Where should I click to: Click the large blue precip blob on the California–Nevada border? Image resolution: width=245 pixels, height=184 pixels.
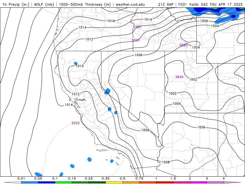107,91
